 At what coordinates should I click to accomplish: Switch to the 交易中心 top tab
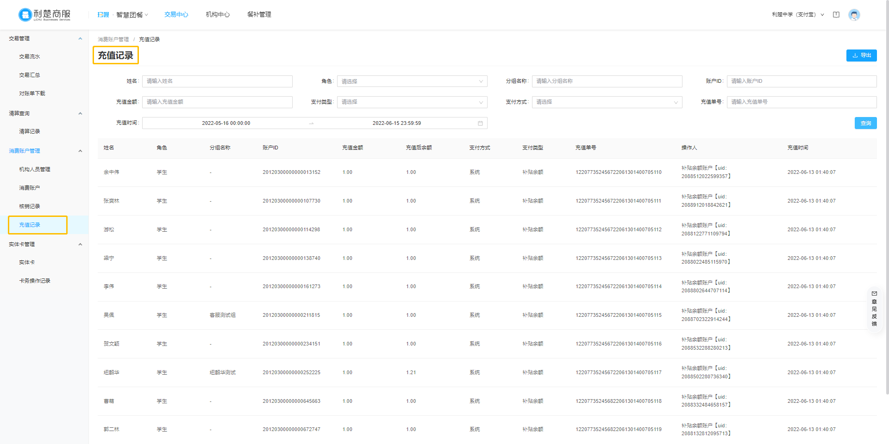[x=176, y=15]
